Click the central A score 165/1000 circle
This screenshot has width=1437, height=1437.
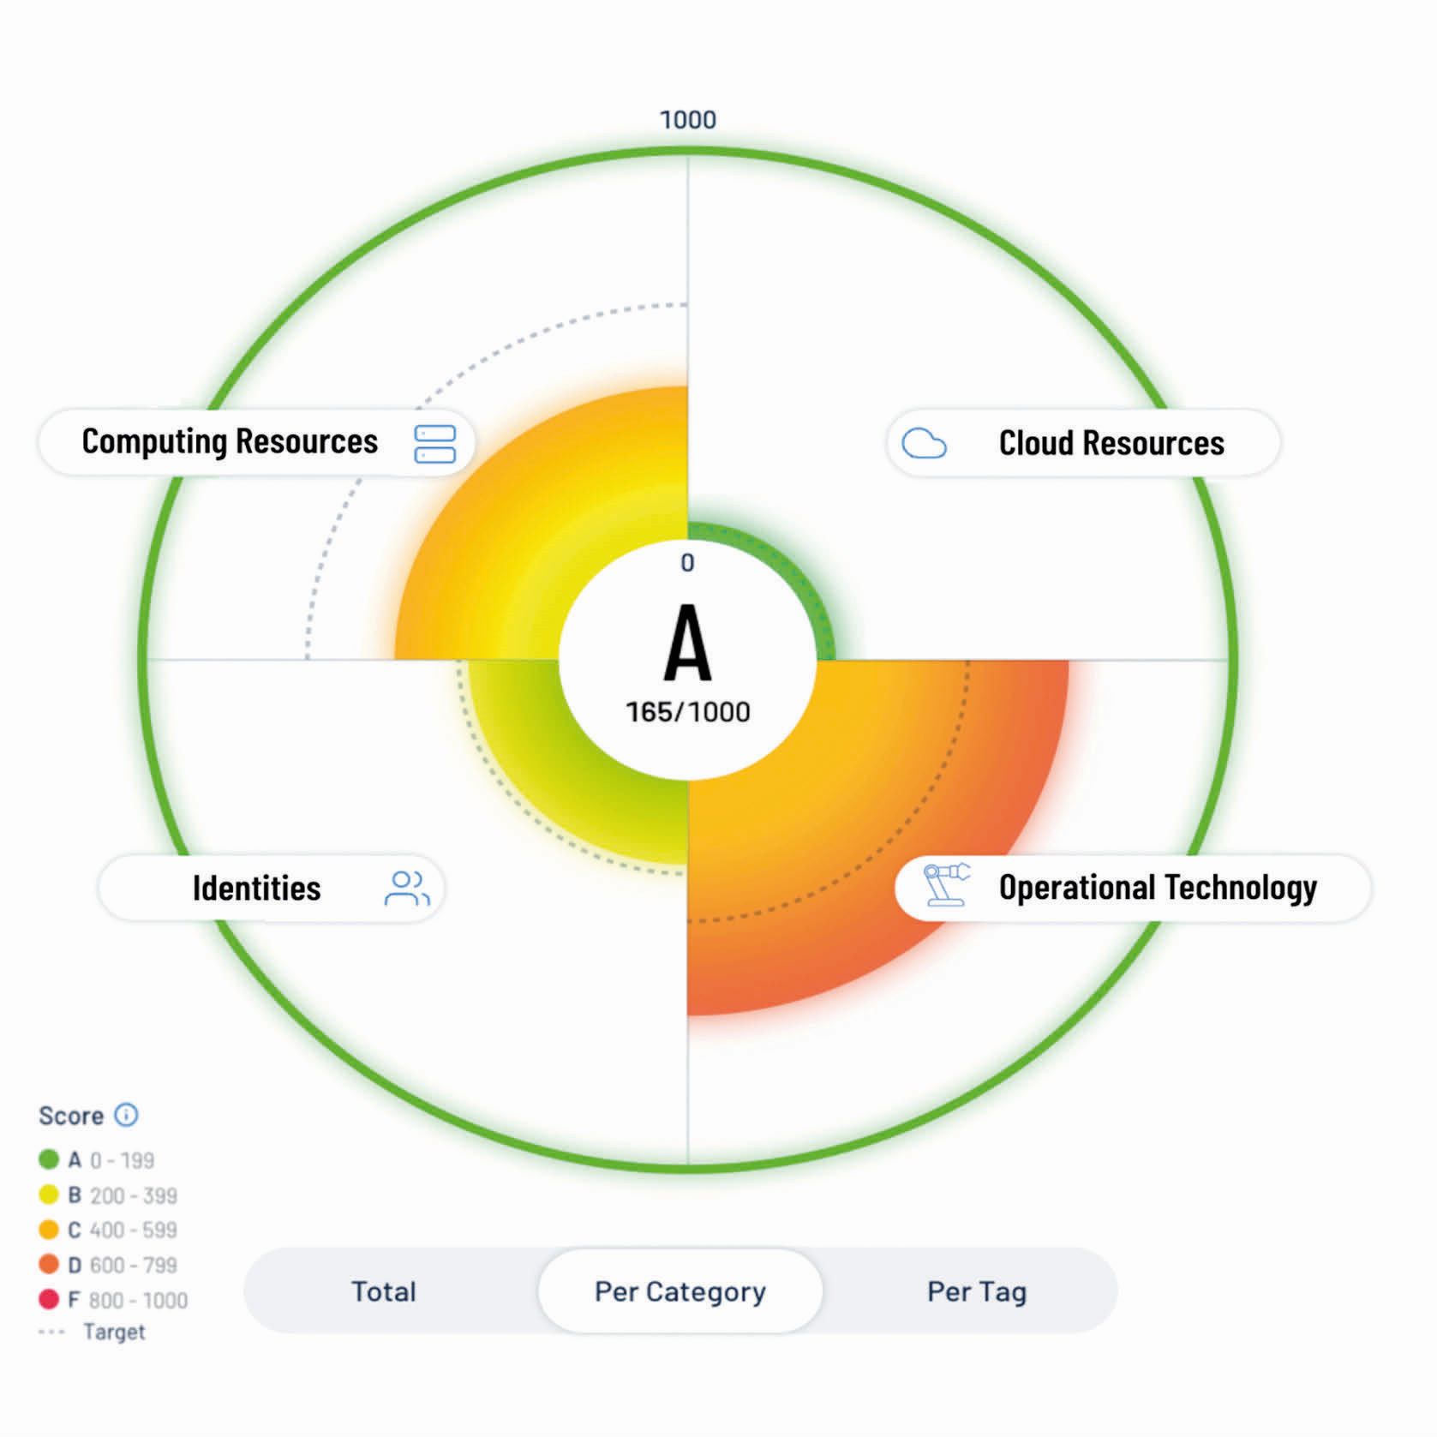pos(687,660)
